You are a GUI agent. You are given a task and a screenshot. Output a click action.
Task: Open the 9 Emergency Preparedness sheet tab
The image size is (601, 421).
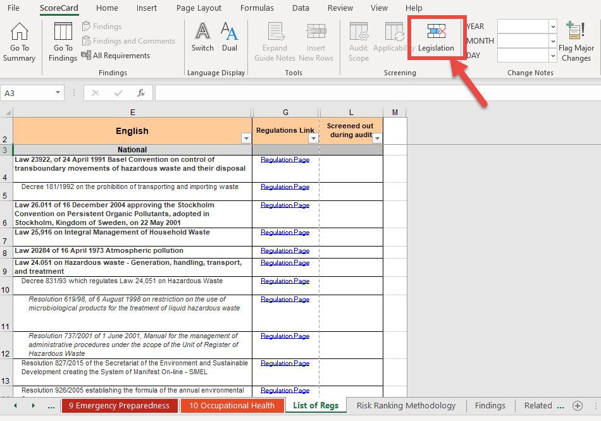[x=120, y=406]
